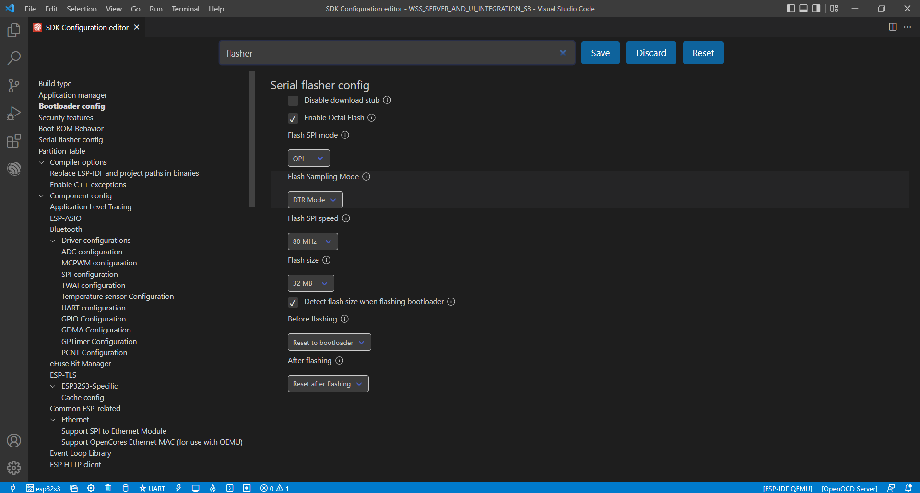Collapse the ESP32S3-Specific node
Image resolution: width=920 pixels, height=493 pixels.
(x=53, y=386)
